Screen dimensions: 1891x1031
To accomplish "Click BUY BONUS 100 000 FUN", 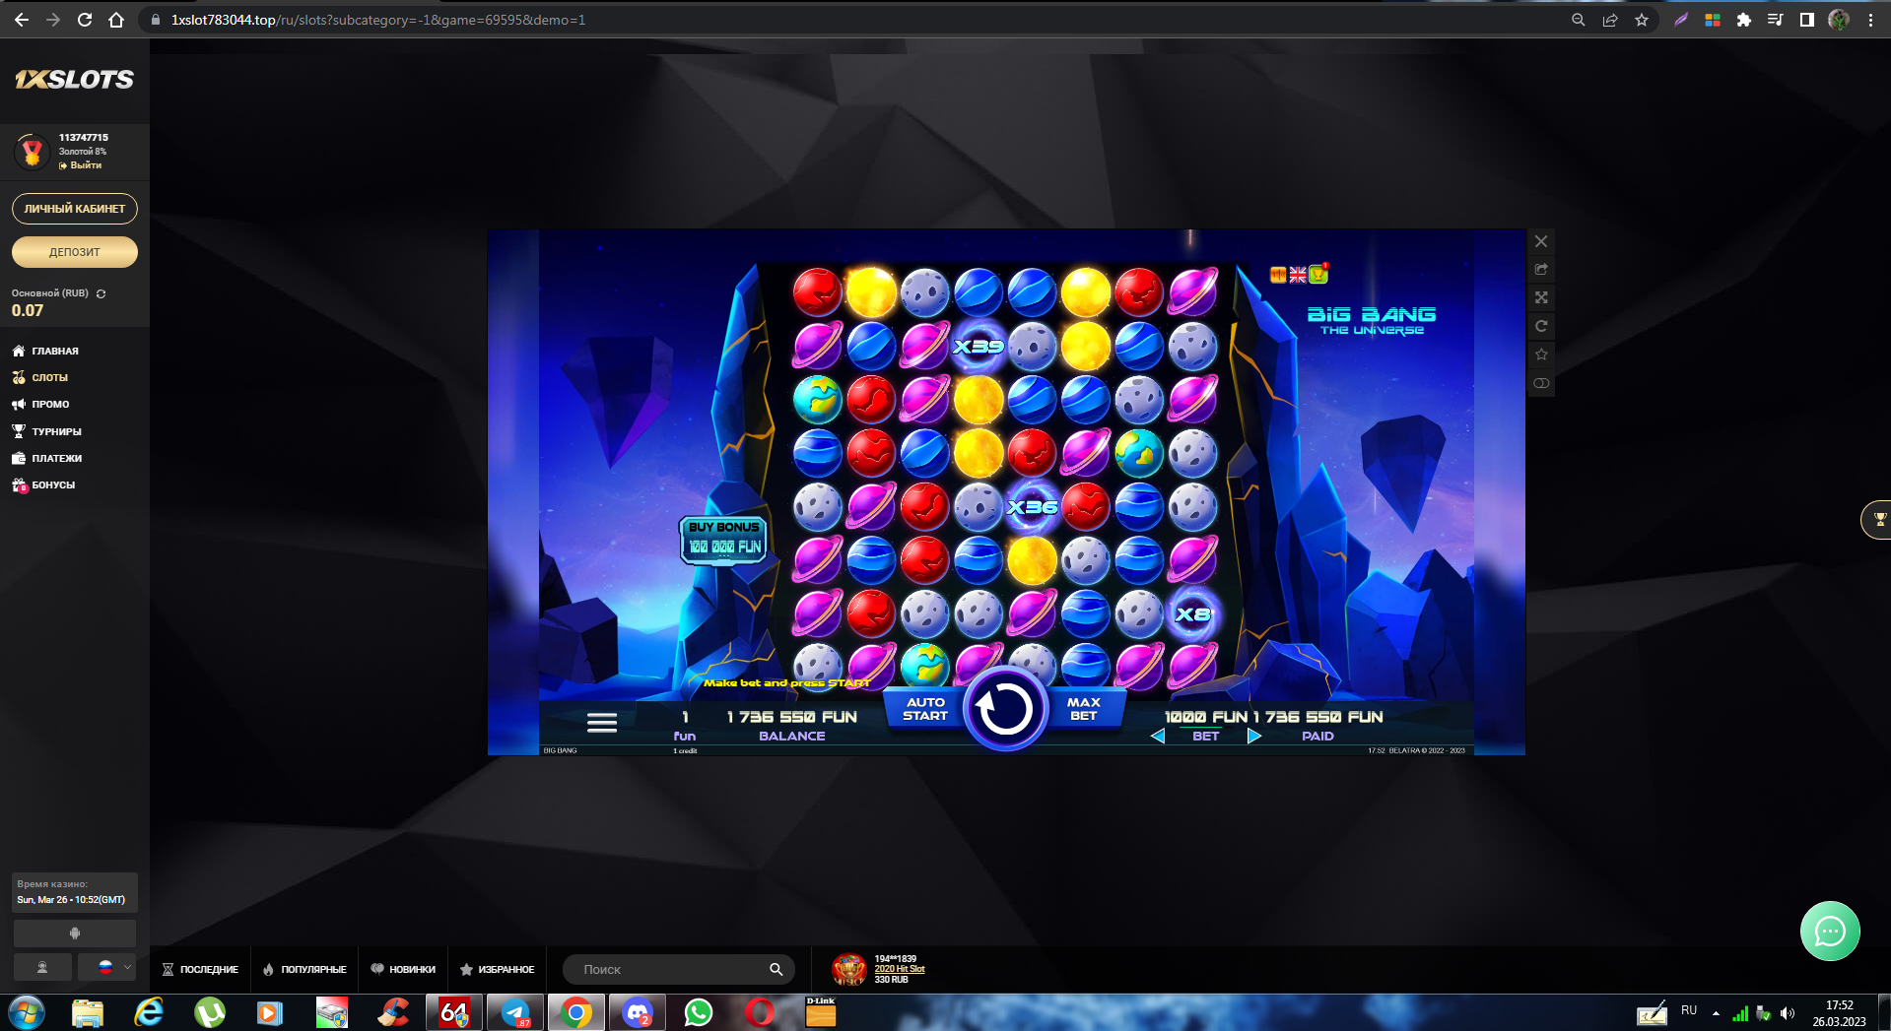I will pyautogui.click(x=723, y=539).
